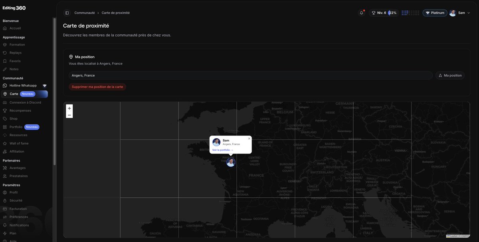The height and width of the screenshot is (242, 479).
Task: Go to Hotline Whatsapp
Action: (23, 85)
